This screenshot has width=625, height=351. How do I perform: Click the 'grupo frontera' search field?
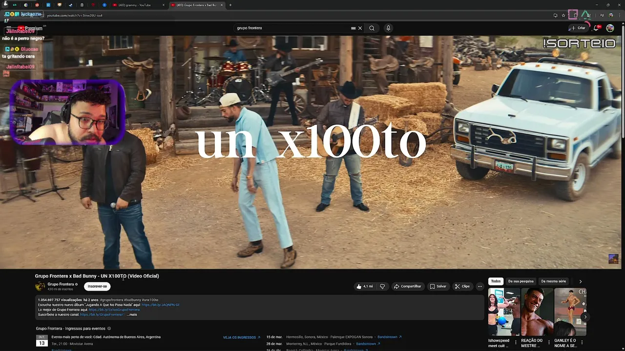click(293, 28)
